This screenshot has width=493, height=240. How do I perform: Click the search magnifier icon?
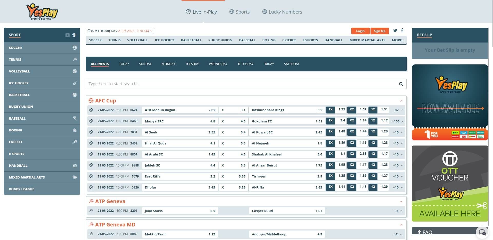pyautogui.click(x=401, y=84)
